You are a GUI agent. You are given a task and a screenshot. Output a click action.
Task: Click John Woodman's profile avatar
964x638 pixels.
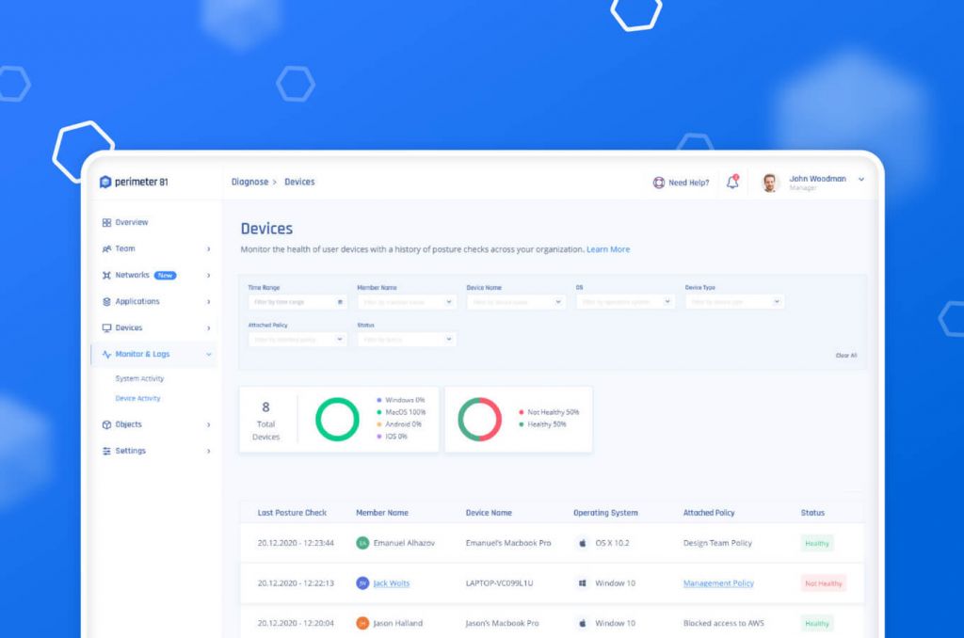point(770,183)
